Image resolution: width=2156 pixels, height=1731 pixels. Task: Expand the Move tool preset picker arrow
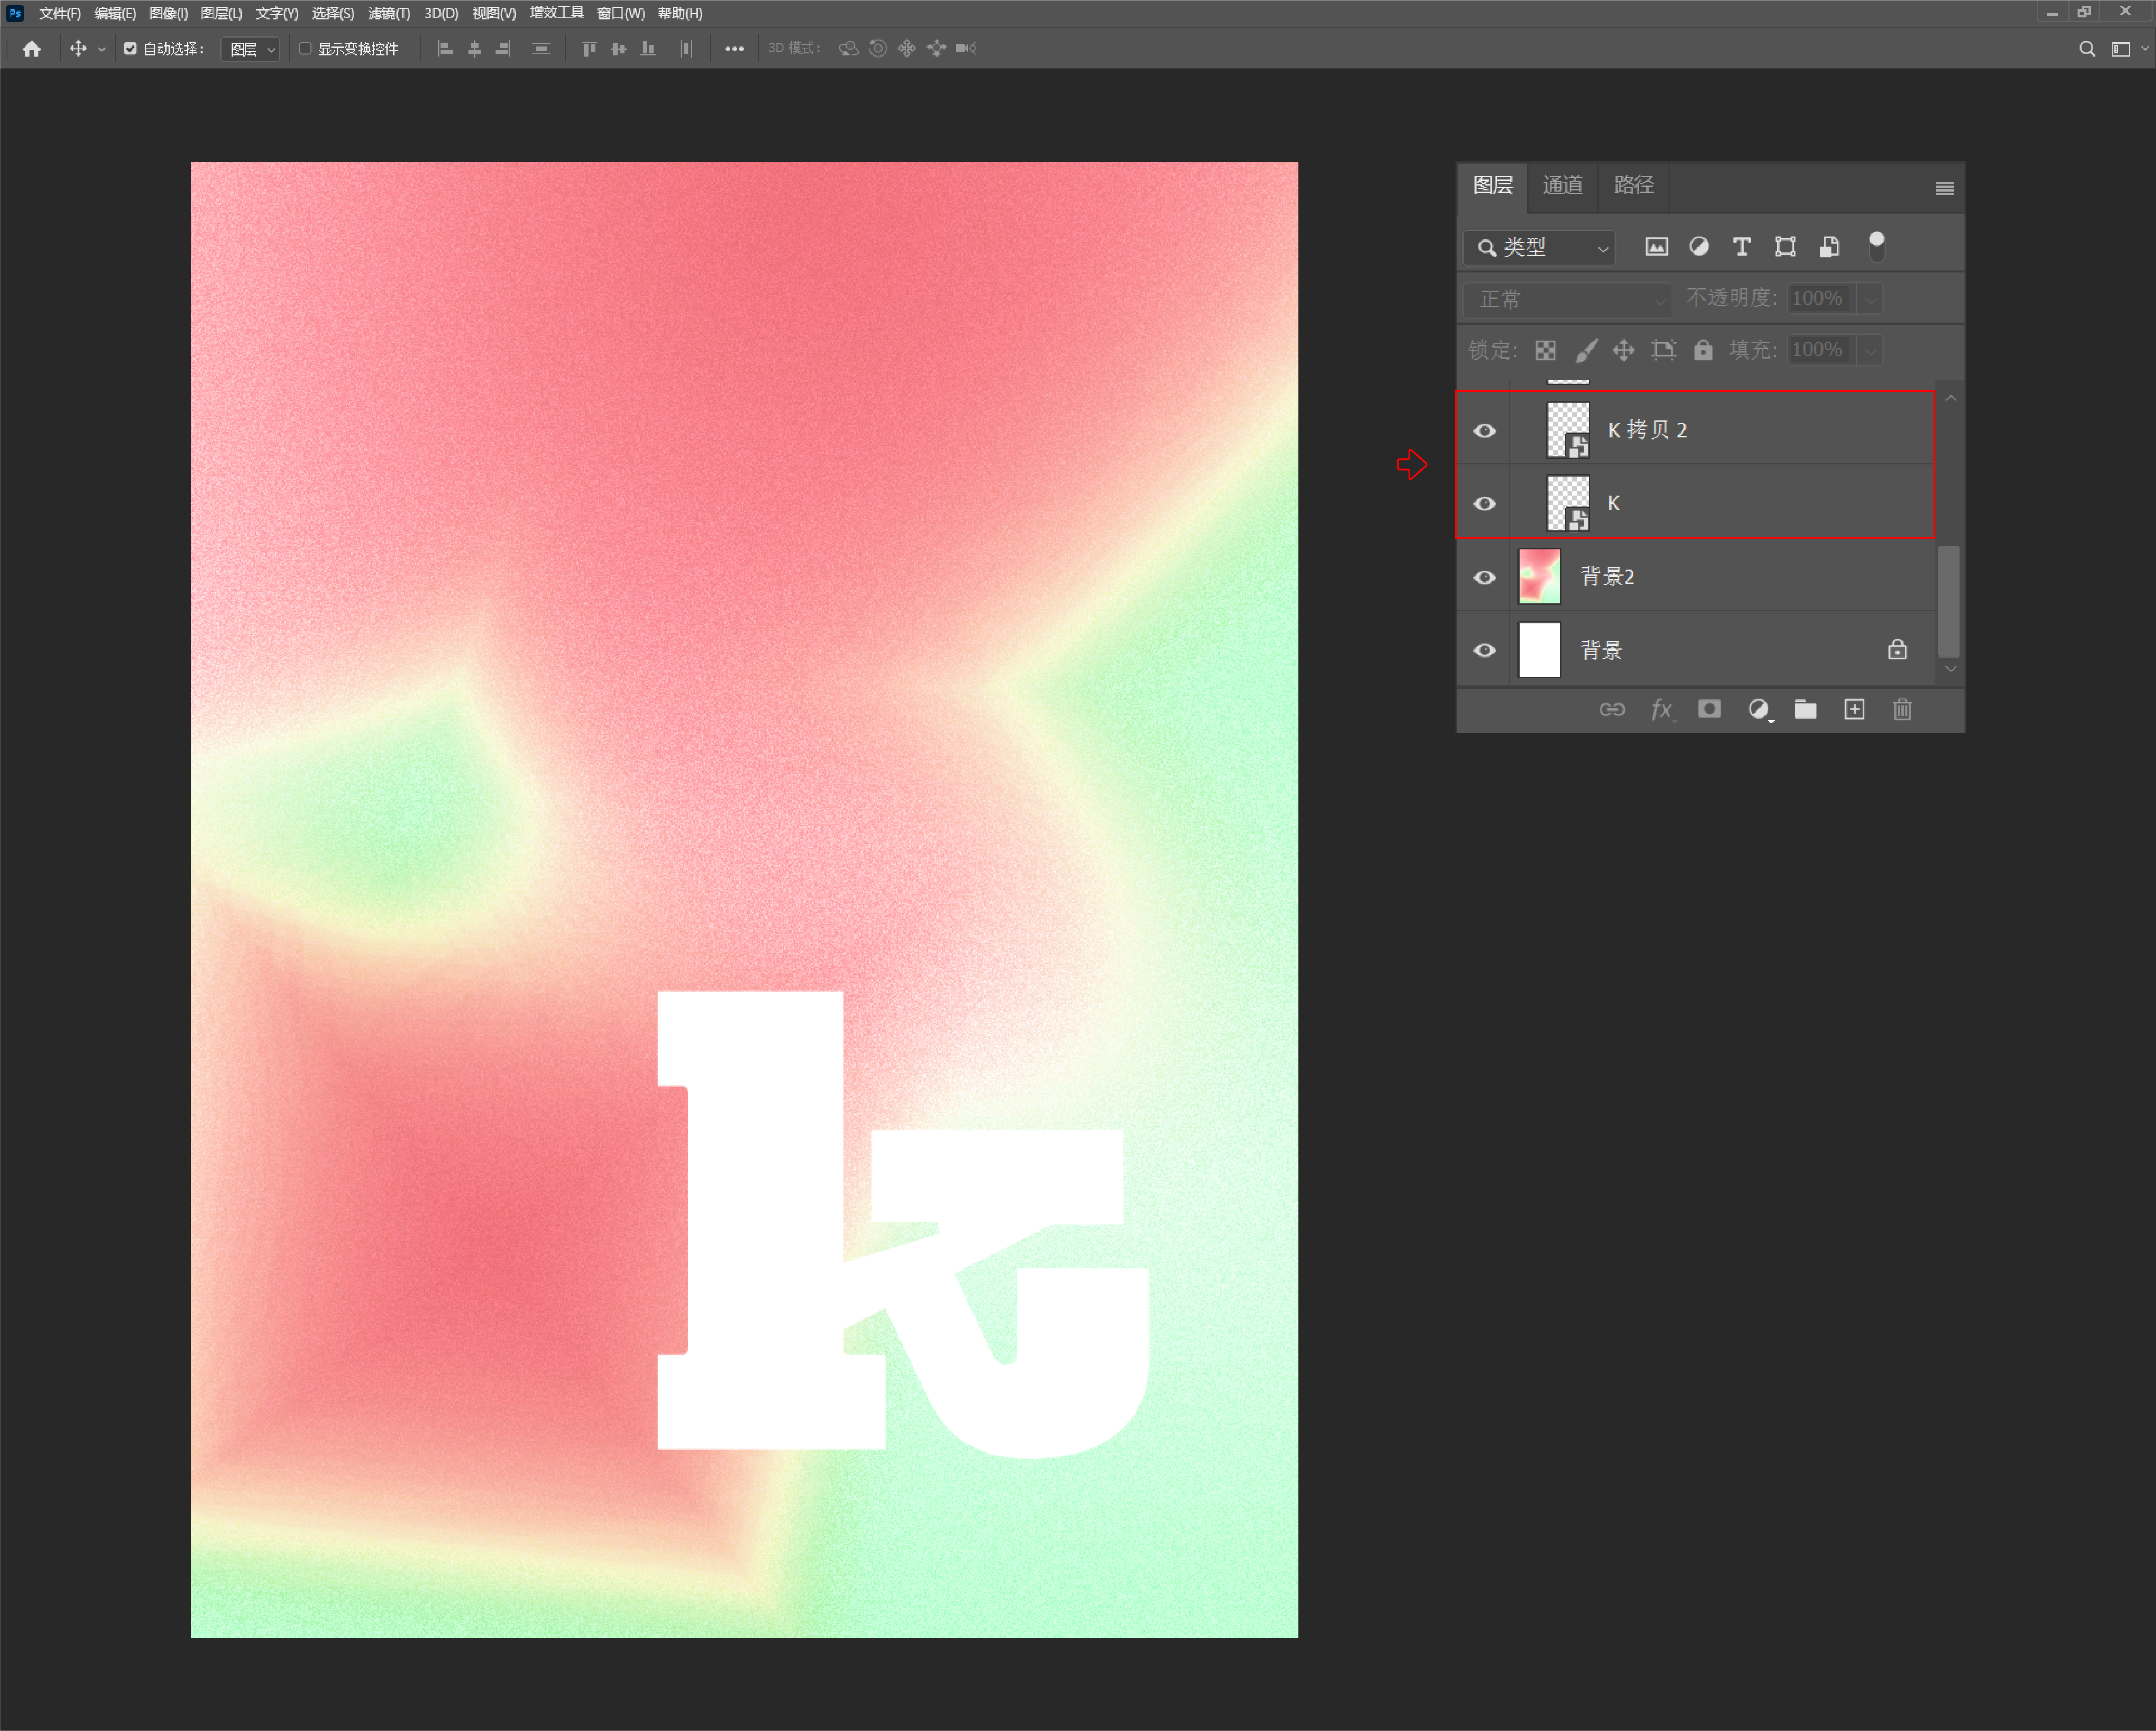click(101, 49)
